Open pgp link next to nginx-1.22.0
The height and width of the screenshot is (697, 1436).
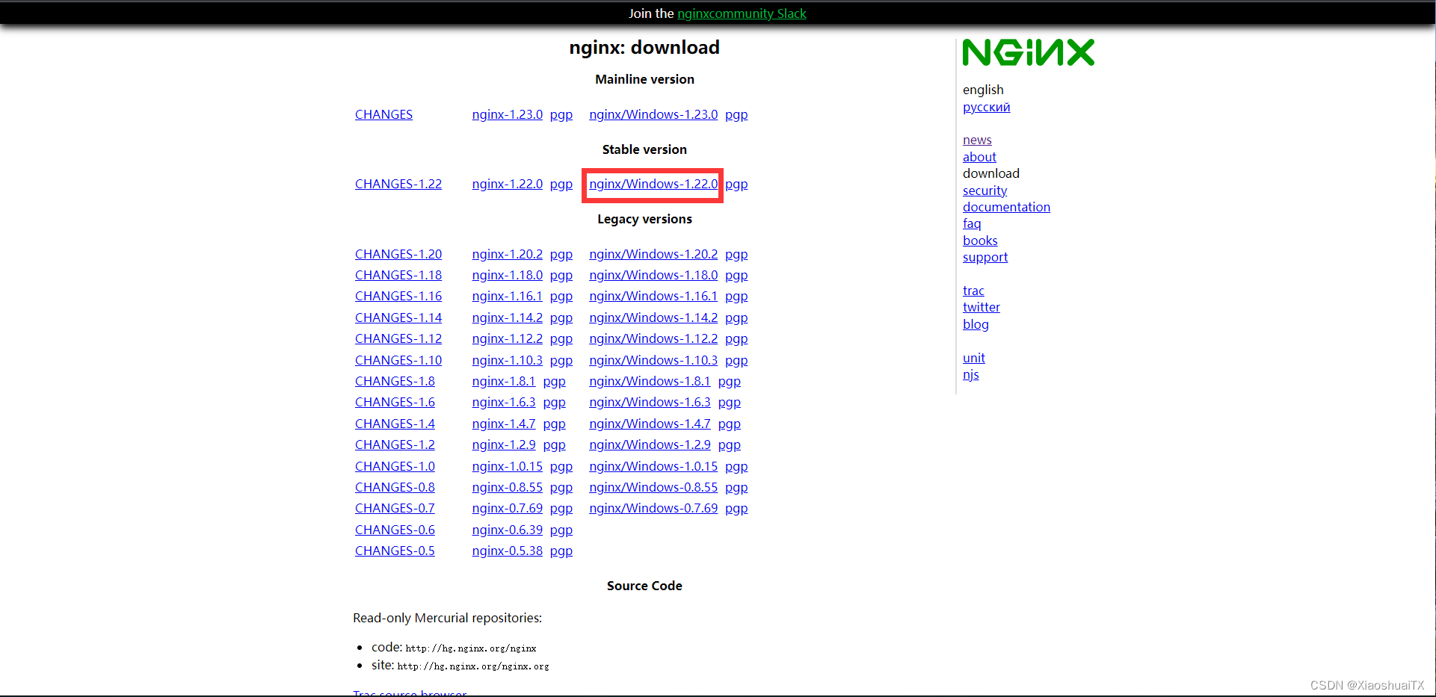(x=561, y=184)
